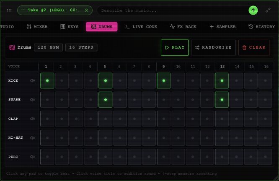Click the VOICE column header
Image resolution: width=279 pixels, height=181 pixels.
pos(14,66)
